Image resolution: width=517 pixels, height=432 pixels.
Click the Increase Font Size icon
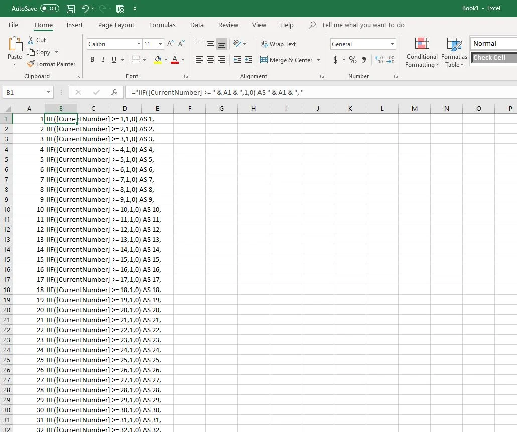171,44
